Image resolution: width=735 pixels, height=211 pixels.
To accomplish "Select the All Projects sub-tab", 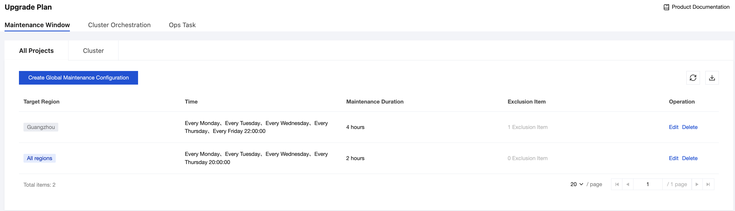I will point(36,50).
